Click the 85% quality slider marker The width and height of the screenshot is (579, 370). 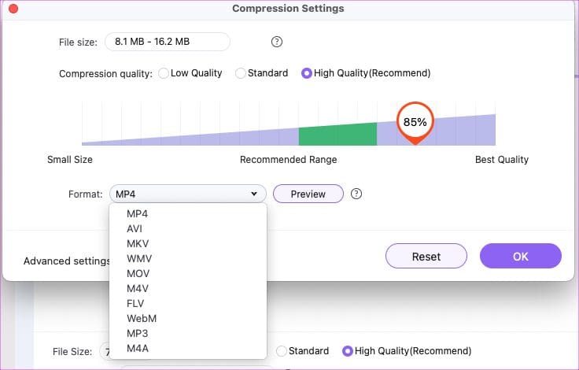(x=415, y=122)
